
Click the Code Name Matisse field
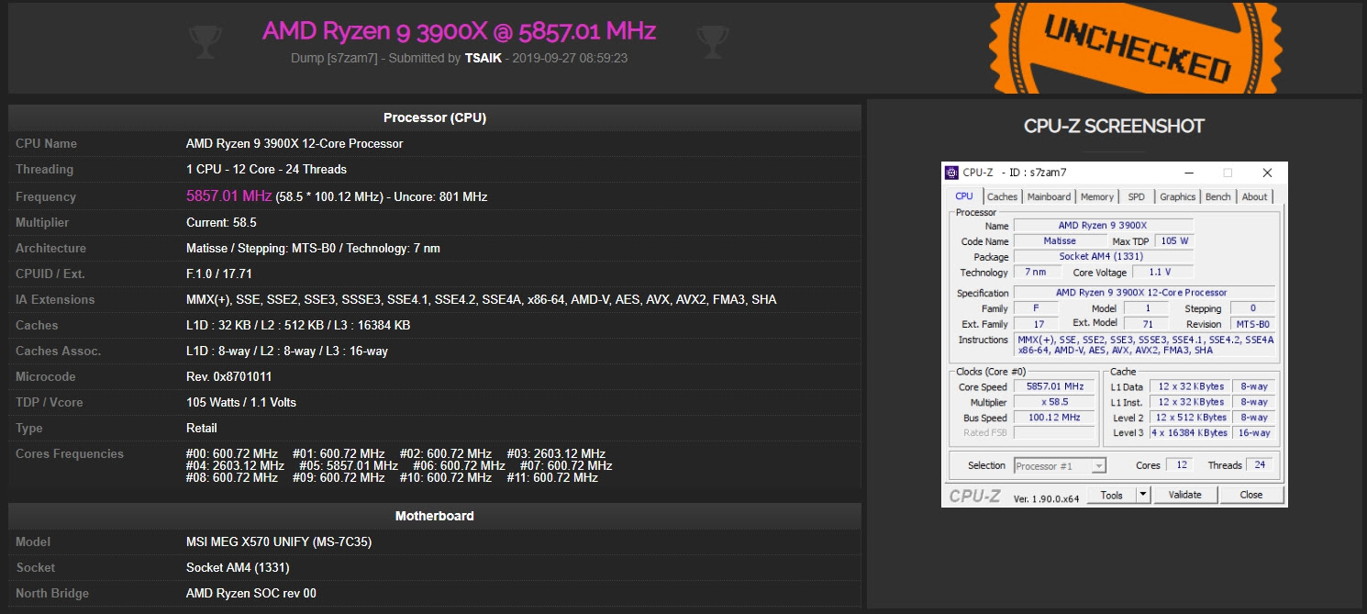click(1060, 241)
